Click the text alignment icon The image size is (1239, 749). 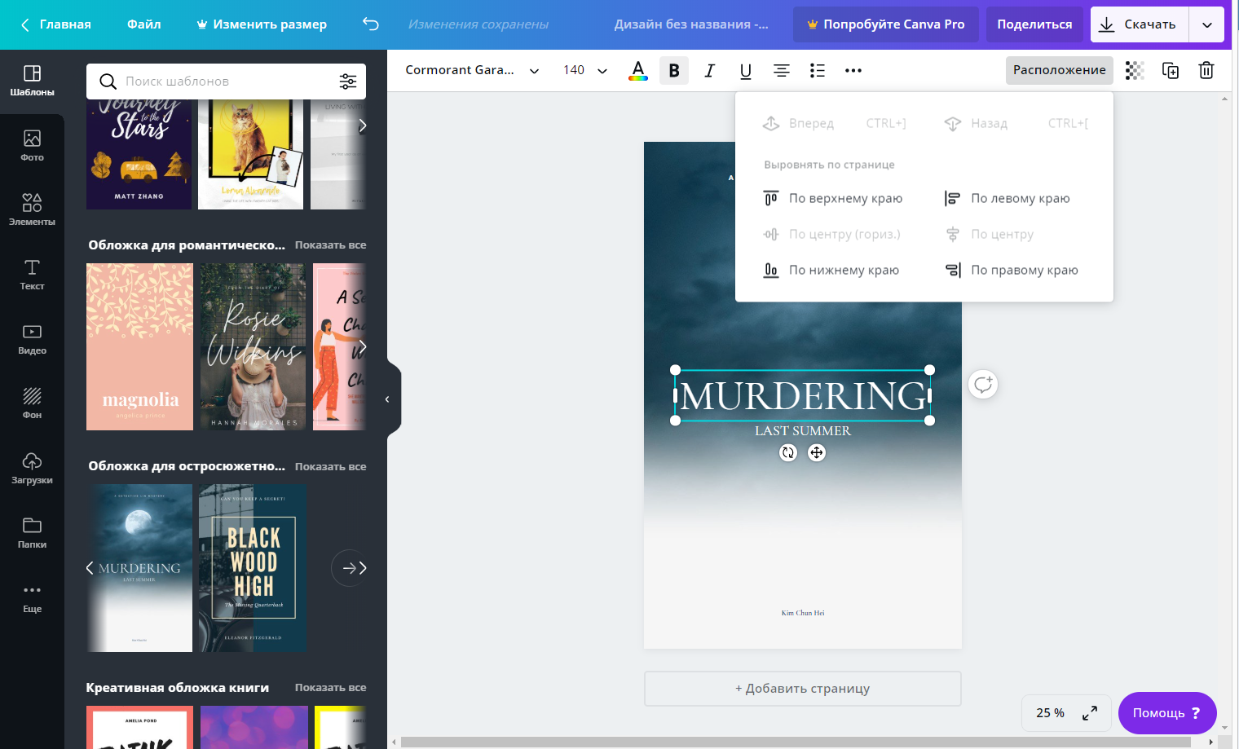781,71
